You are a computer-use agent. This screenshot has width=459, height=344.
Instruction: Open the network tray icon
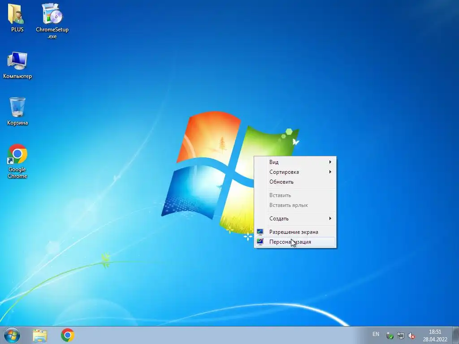click(x=400, y=336)
